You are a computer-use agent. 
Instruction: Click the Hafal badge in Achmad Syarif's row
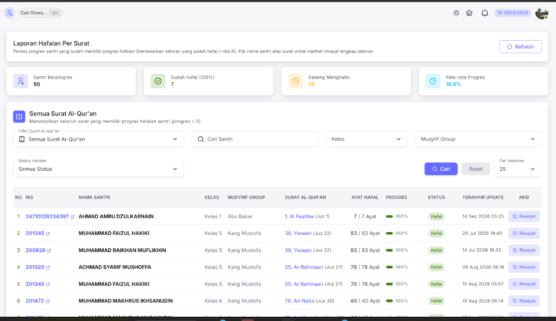click(436, 267)
